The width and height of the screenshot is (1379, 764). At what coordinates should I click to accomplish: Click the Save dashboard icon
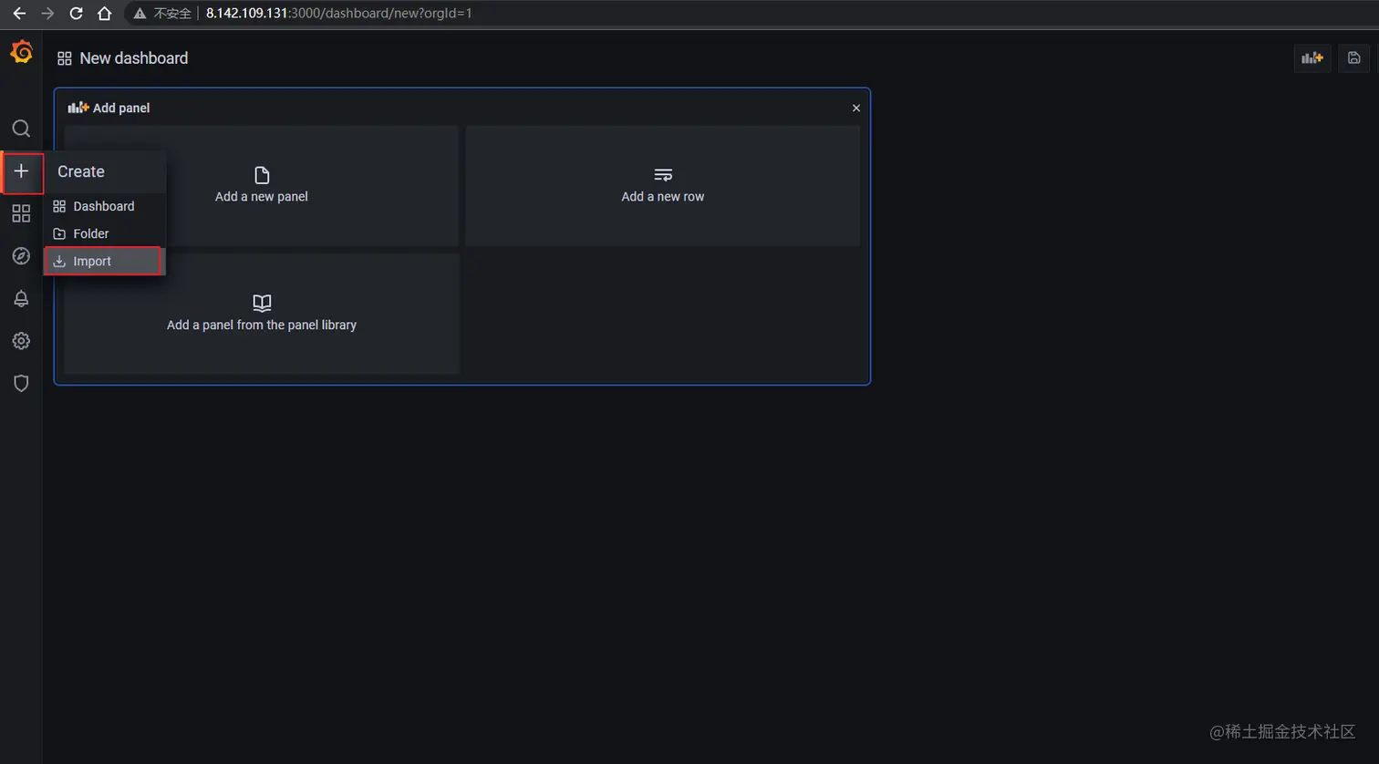pyautogui.click(x=1353, y=57)
